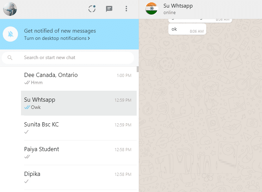Open the Status circle icon
The height and width of the screenshot is (192, 262).
pos(92,9)
